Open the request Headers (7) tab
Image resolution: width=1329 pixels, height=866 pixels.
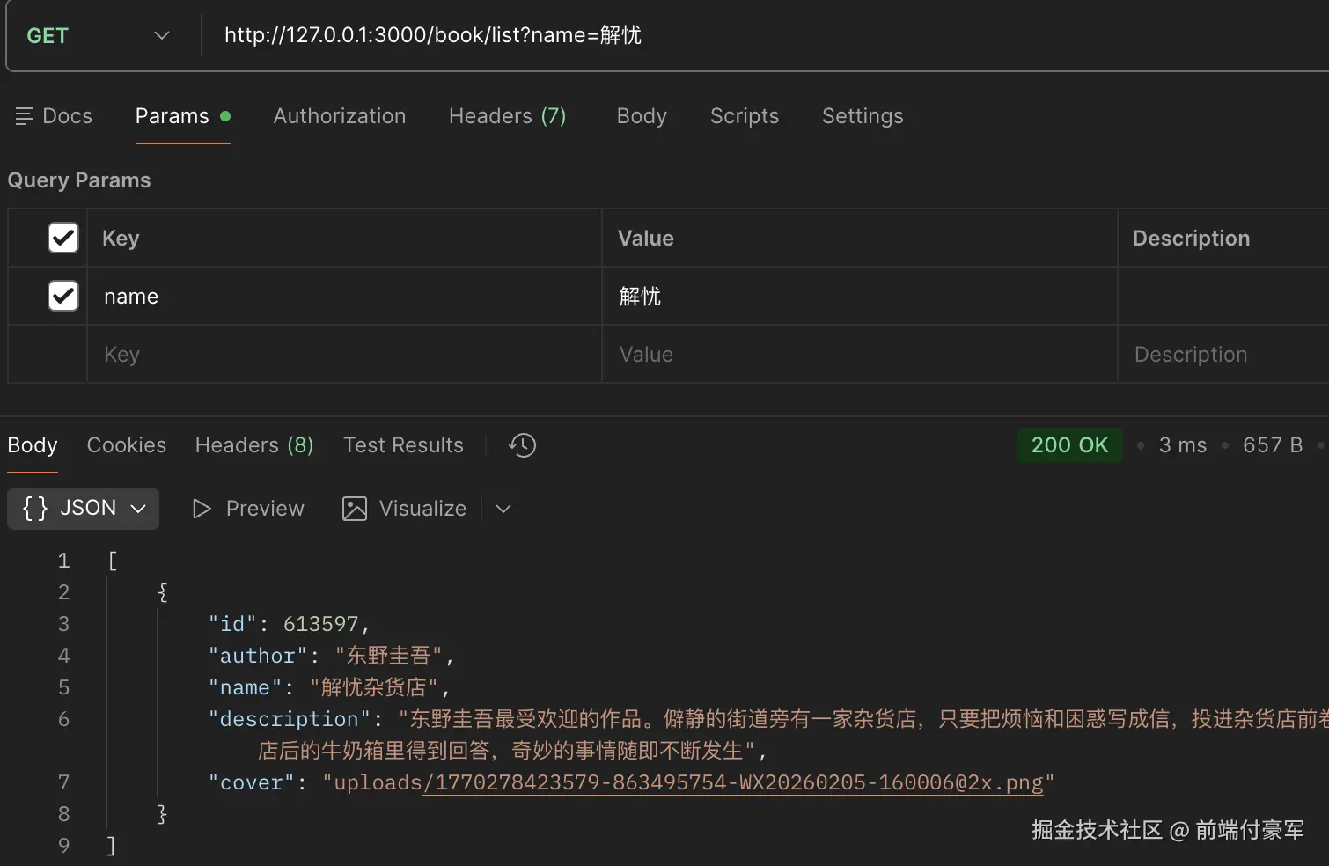point(508,116)
